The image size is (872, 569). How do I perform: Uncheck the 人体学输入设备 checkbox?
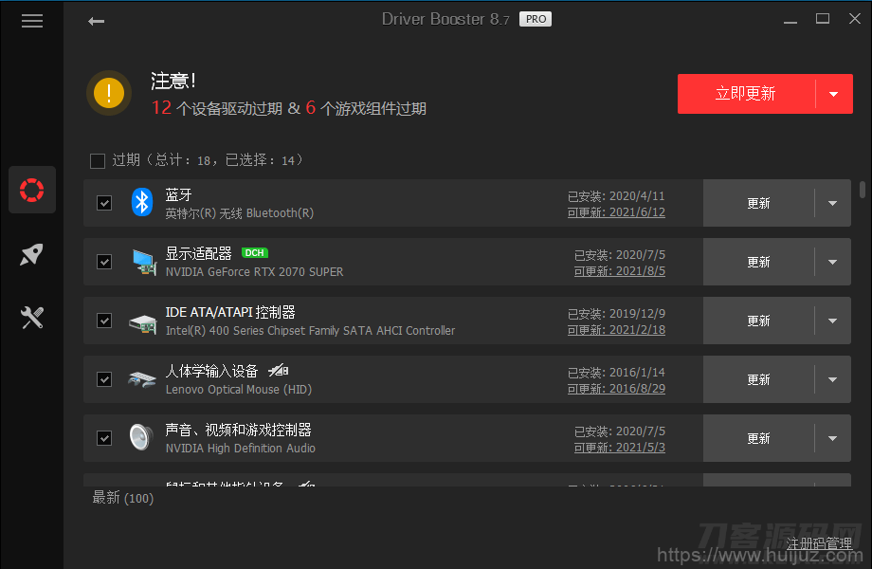click(104, 379)
